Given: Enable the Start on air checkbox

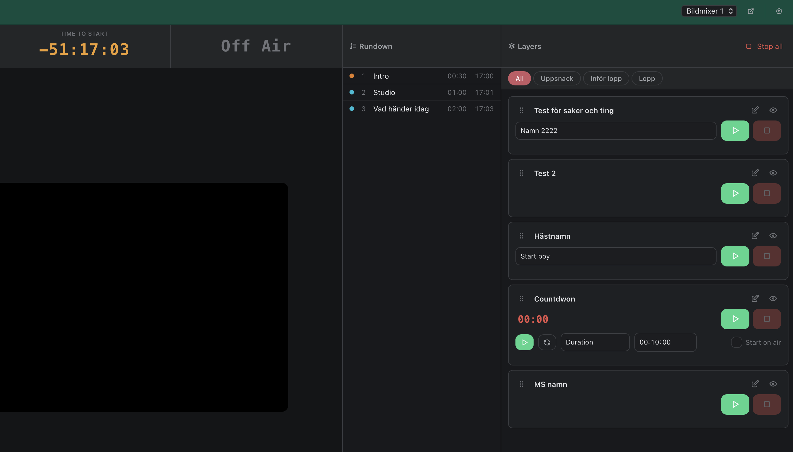Looking at the screenshot, I should (736, 343).
